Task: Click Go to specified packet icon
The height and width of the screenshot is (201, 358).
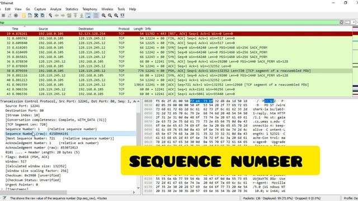Action: point(69,16)
